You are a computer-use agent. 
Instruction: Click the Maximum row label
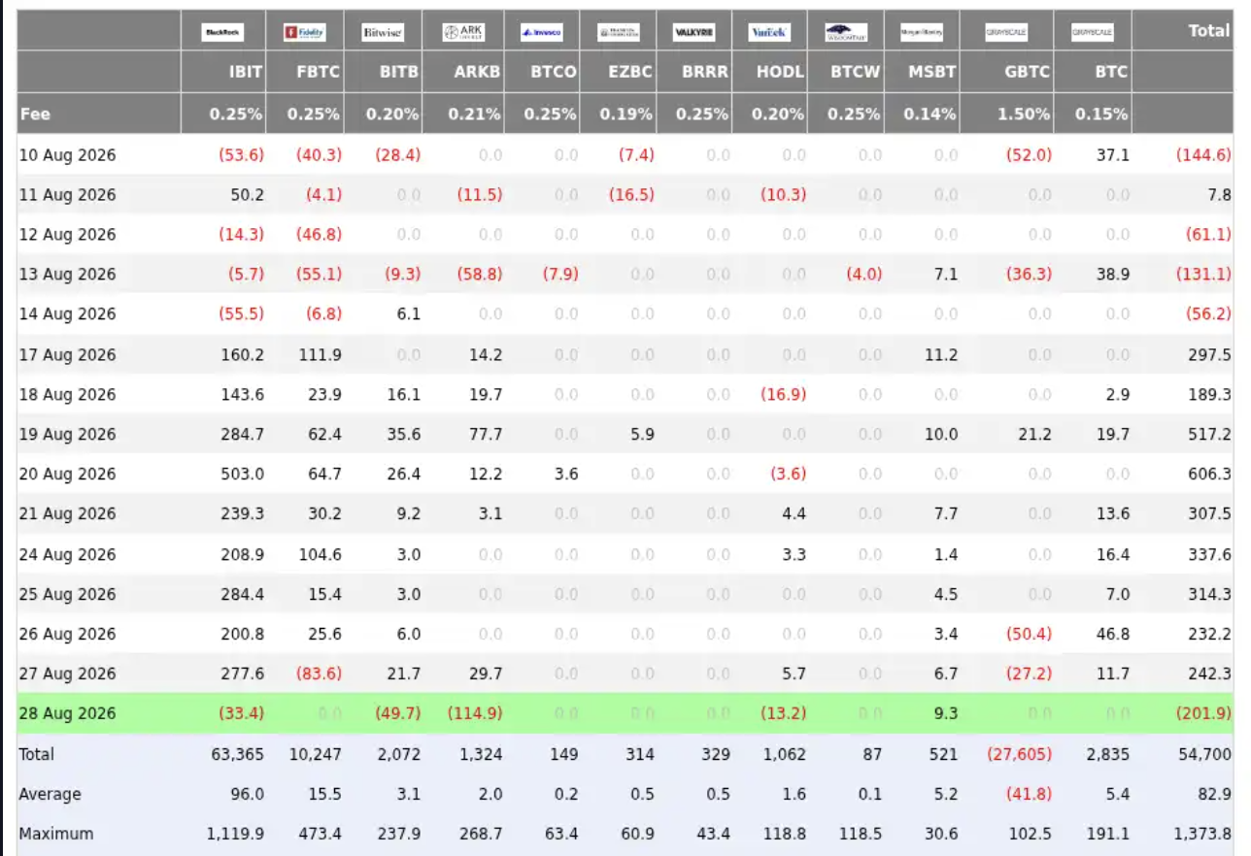tap(56, 835)
